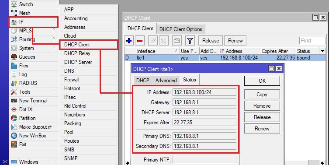
Task: Click the Partition pie icon
Action: pyautogui.click(x=14, y=118)
